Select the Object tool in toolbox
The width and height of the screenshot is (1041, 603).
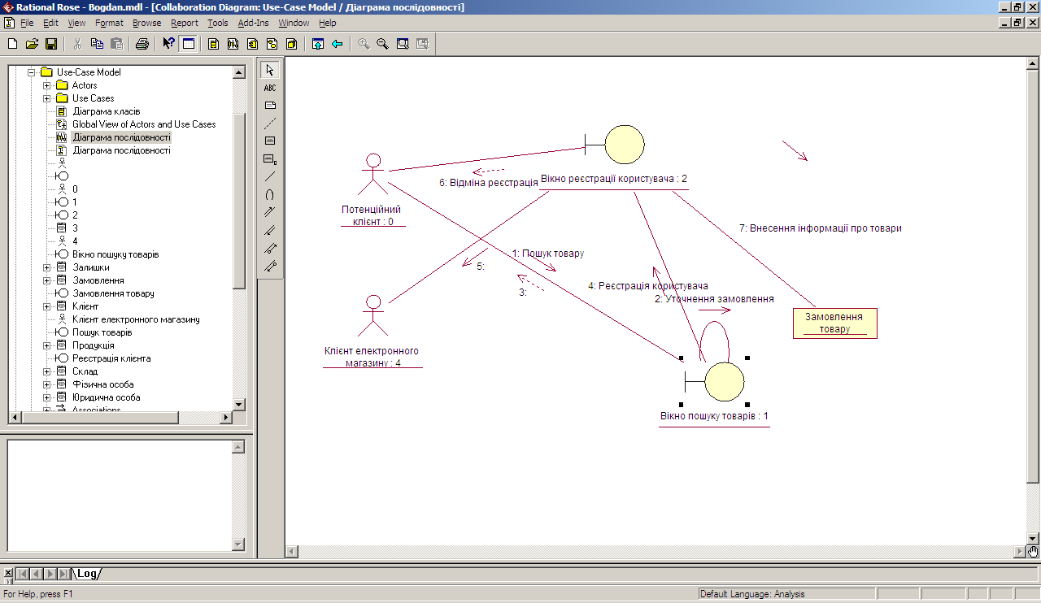tap(270, 141)
